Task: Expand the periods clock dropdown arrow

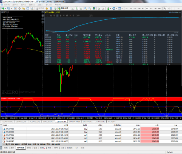Action: pyautogui.click(x=116, y=8)
